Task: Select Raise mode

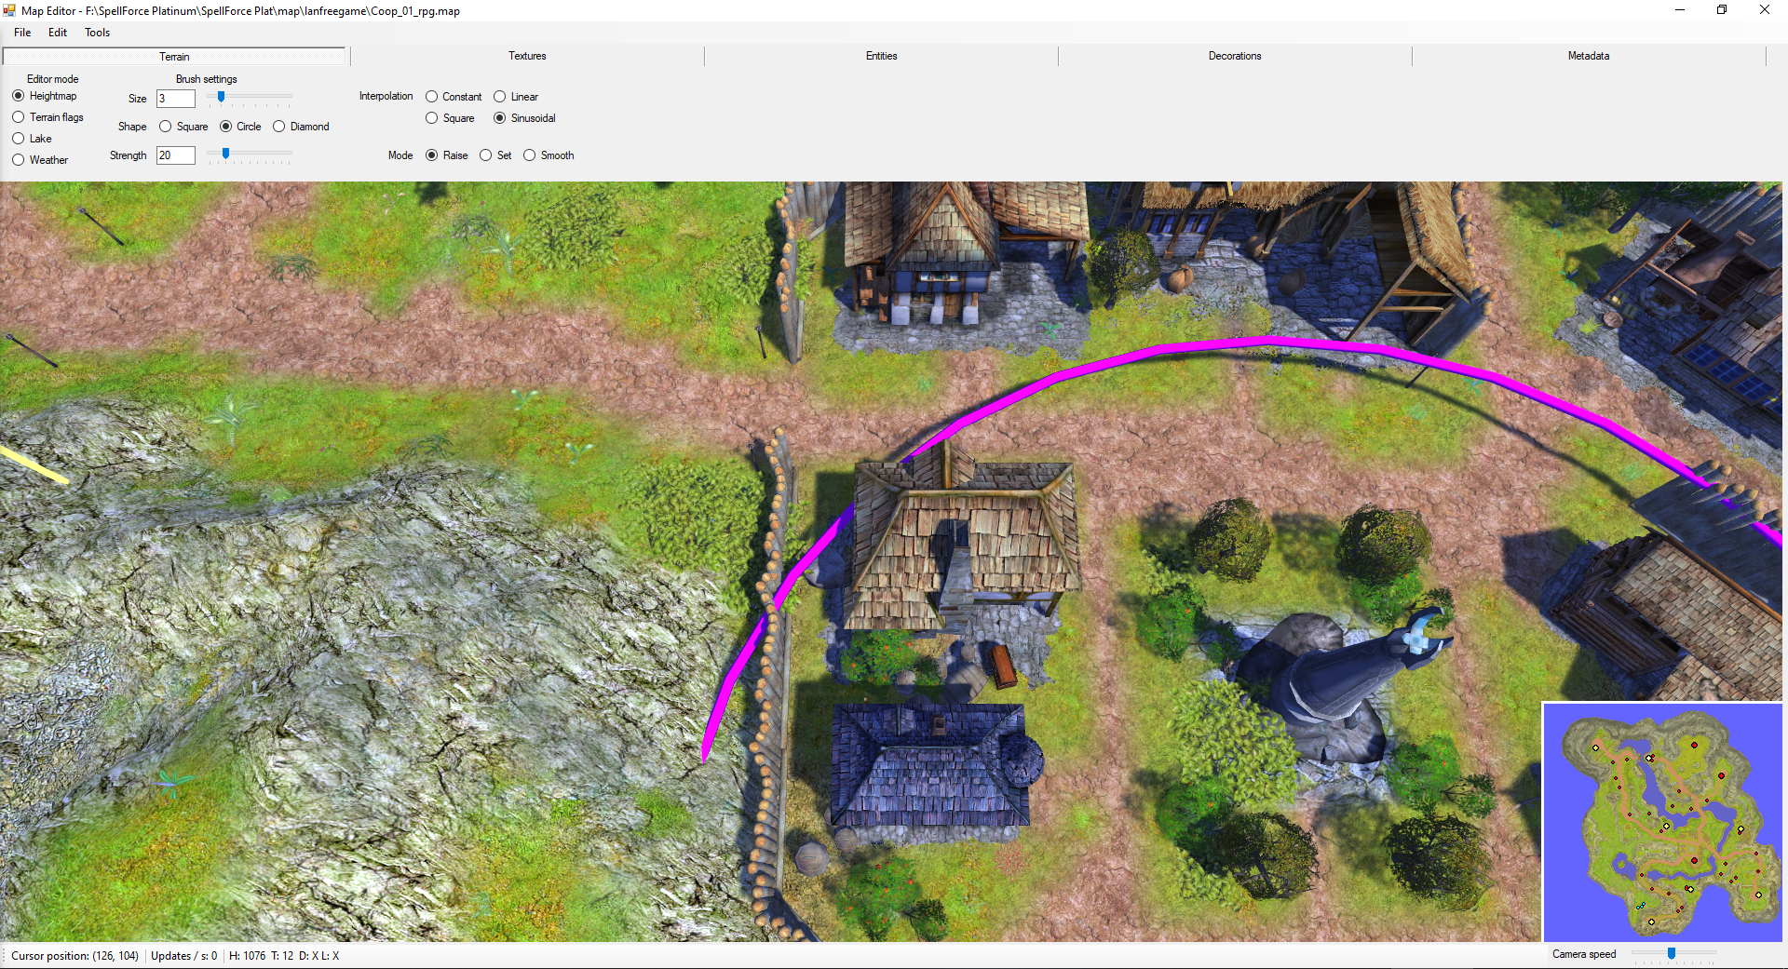Action: pyautogui.click(x=447, y=155)
